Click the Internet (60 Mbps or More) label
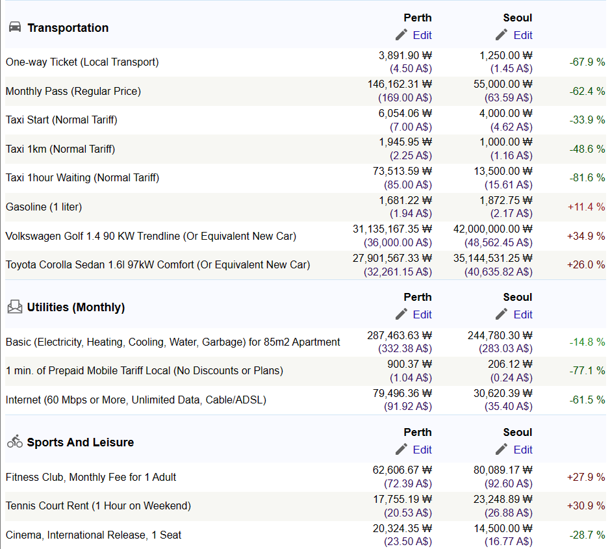 [x=136, y=400]
